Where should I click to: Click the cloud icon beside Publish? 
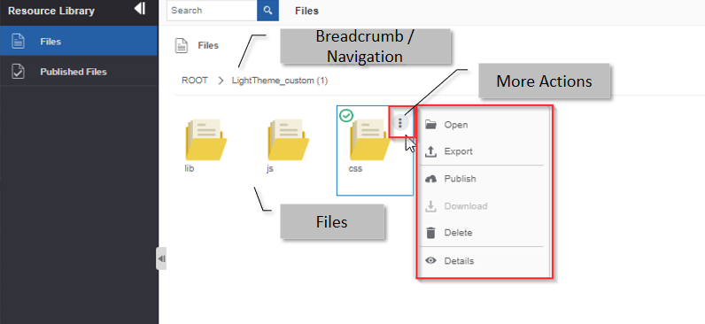point(430,179)
